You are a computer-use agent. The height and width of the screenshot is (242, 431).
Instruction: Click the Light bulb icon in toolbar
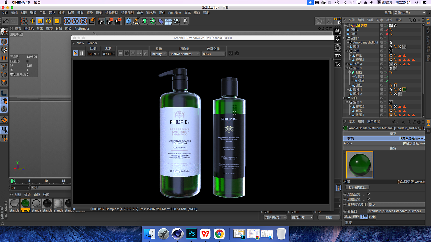click(x=185, y=21)
